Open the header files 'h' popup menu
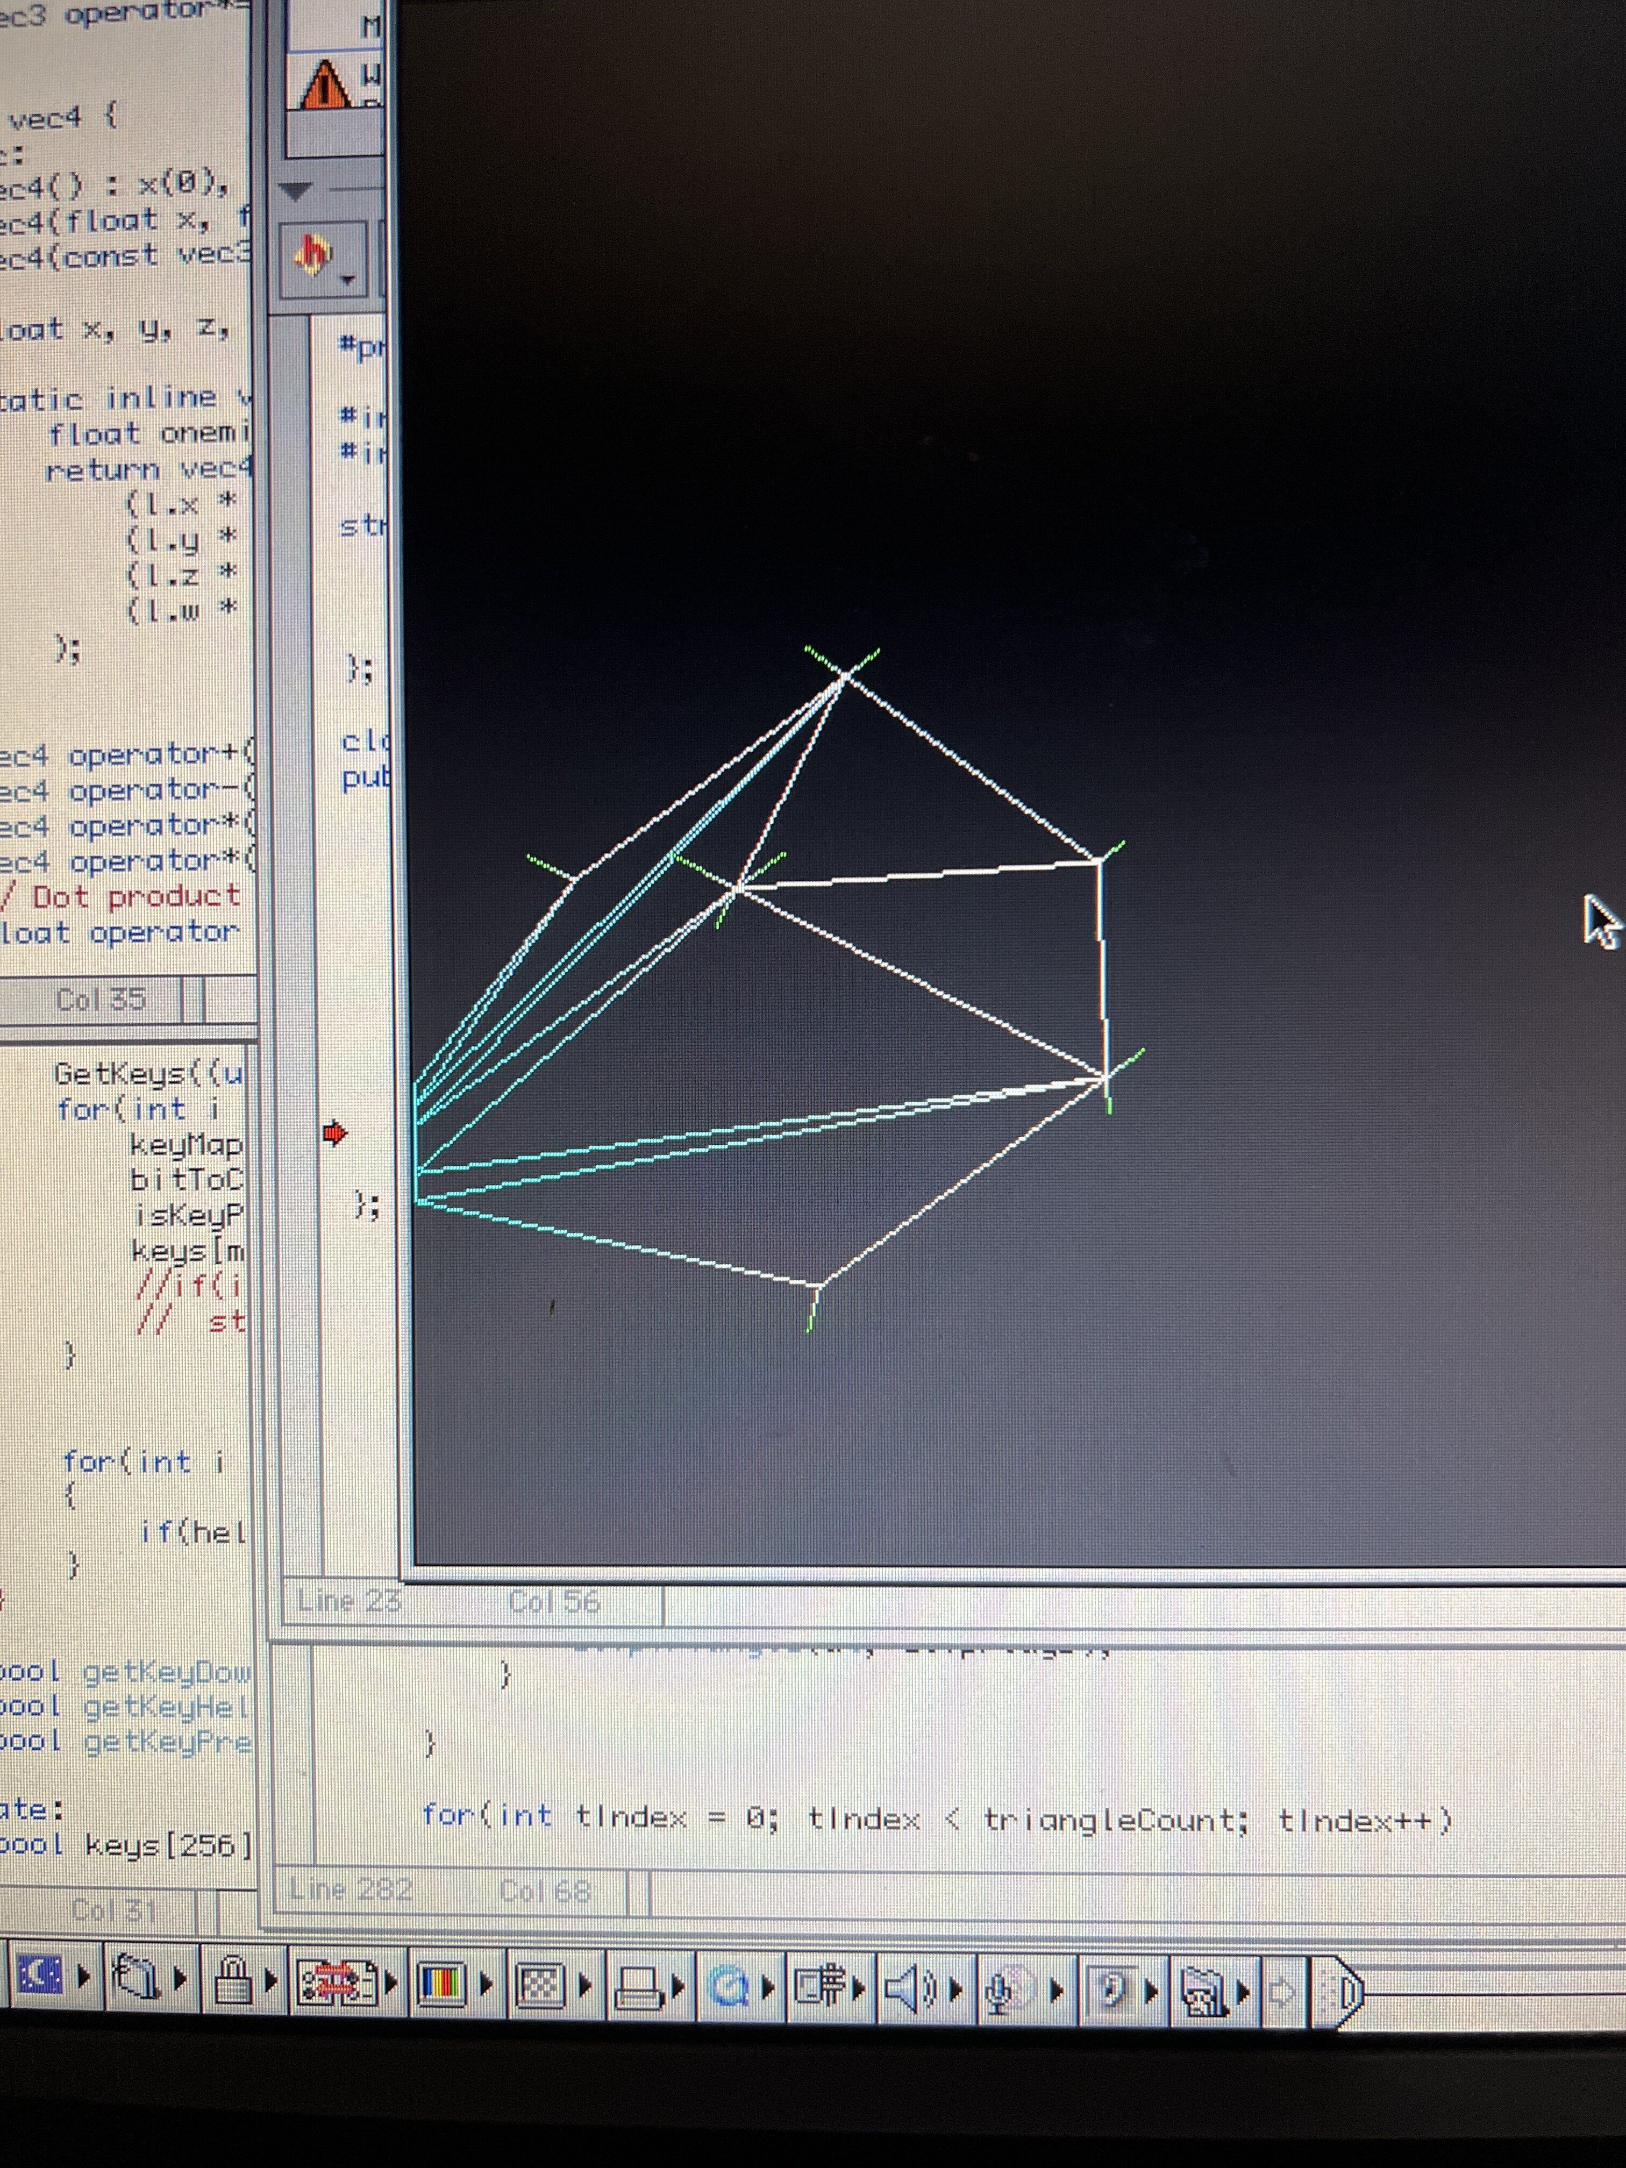 click(x=324, y=260)
